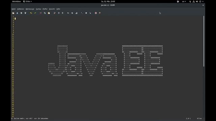Viewport: 216px width, 121px height.
Task: Click the network status icon
Action: coord(193,1)
